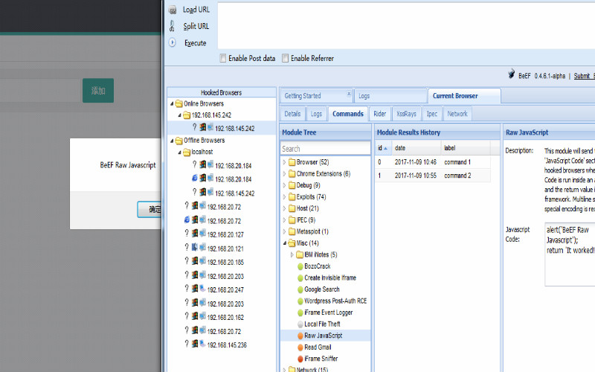595x372 pixels.
Task: Click the orange dot beside Raw JavaScript
Action: pyautogui.click(x=300, y=336)
